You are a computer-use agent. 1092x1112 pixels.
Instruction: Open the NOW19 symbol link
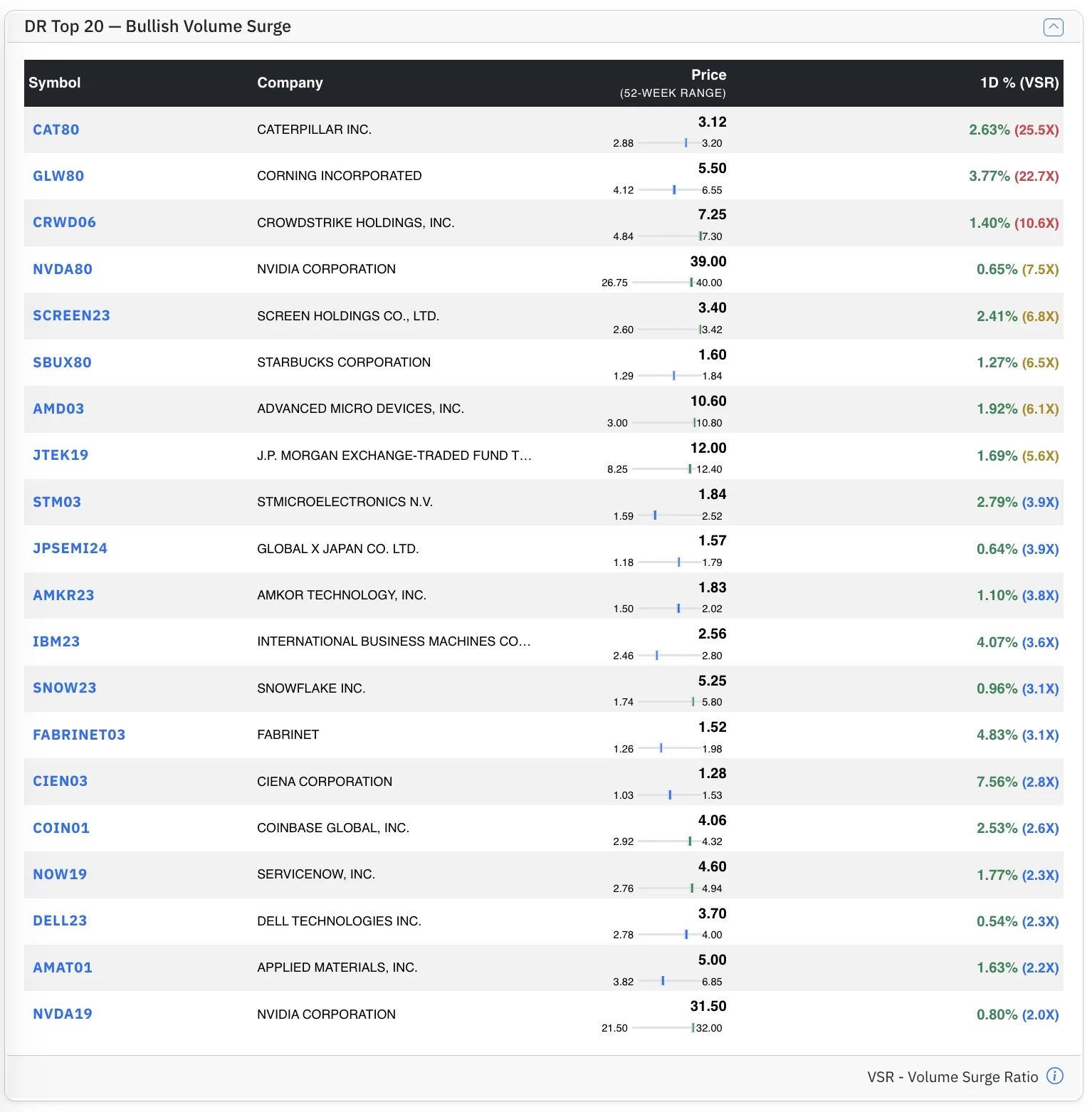click(60, 874)
